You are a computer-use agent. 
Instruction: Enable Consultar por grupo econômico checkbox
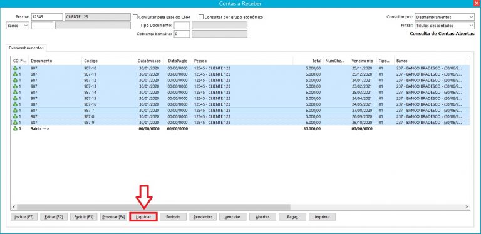click(x=201, y=17)
